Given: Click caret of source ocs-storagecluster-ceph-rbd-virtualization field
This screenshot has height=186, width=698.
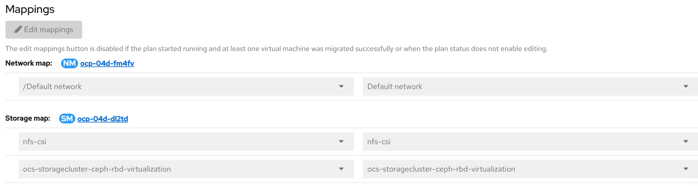Looking at the screenshot, I should (x=341, y=169).
